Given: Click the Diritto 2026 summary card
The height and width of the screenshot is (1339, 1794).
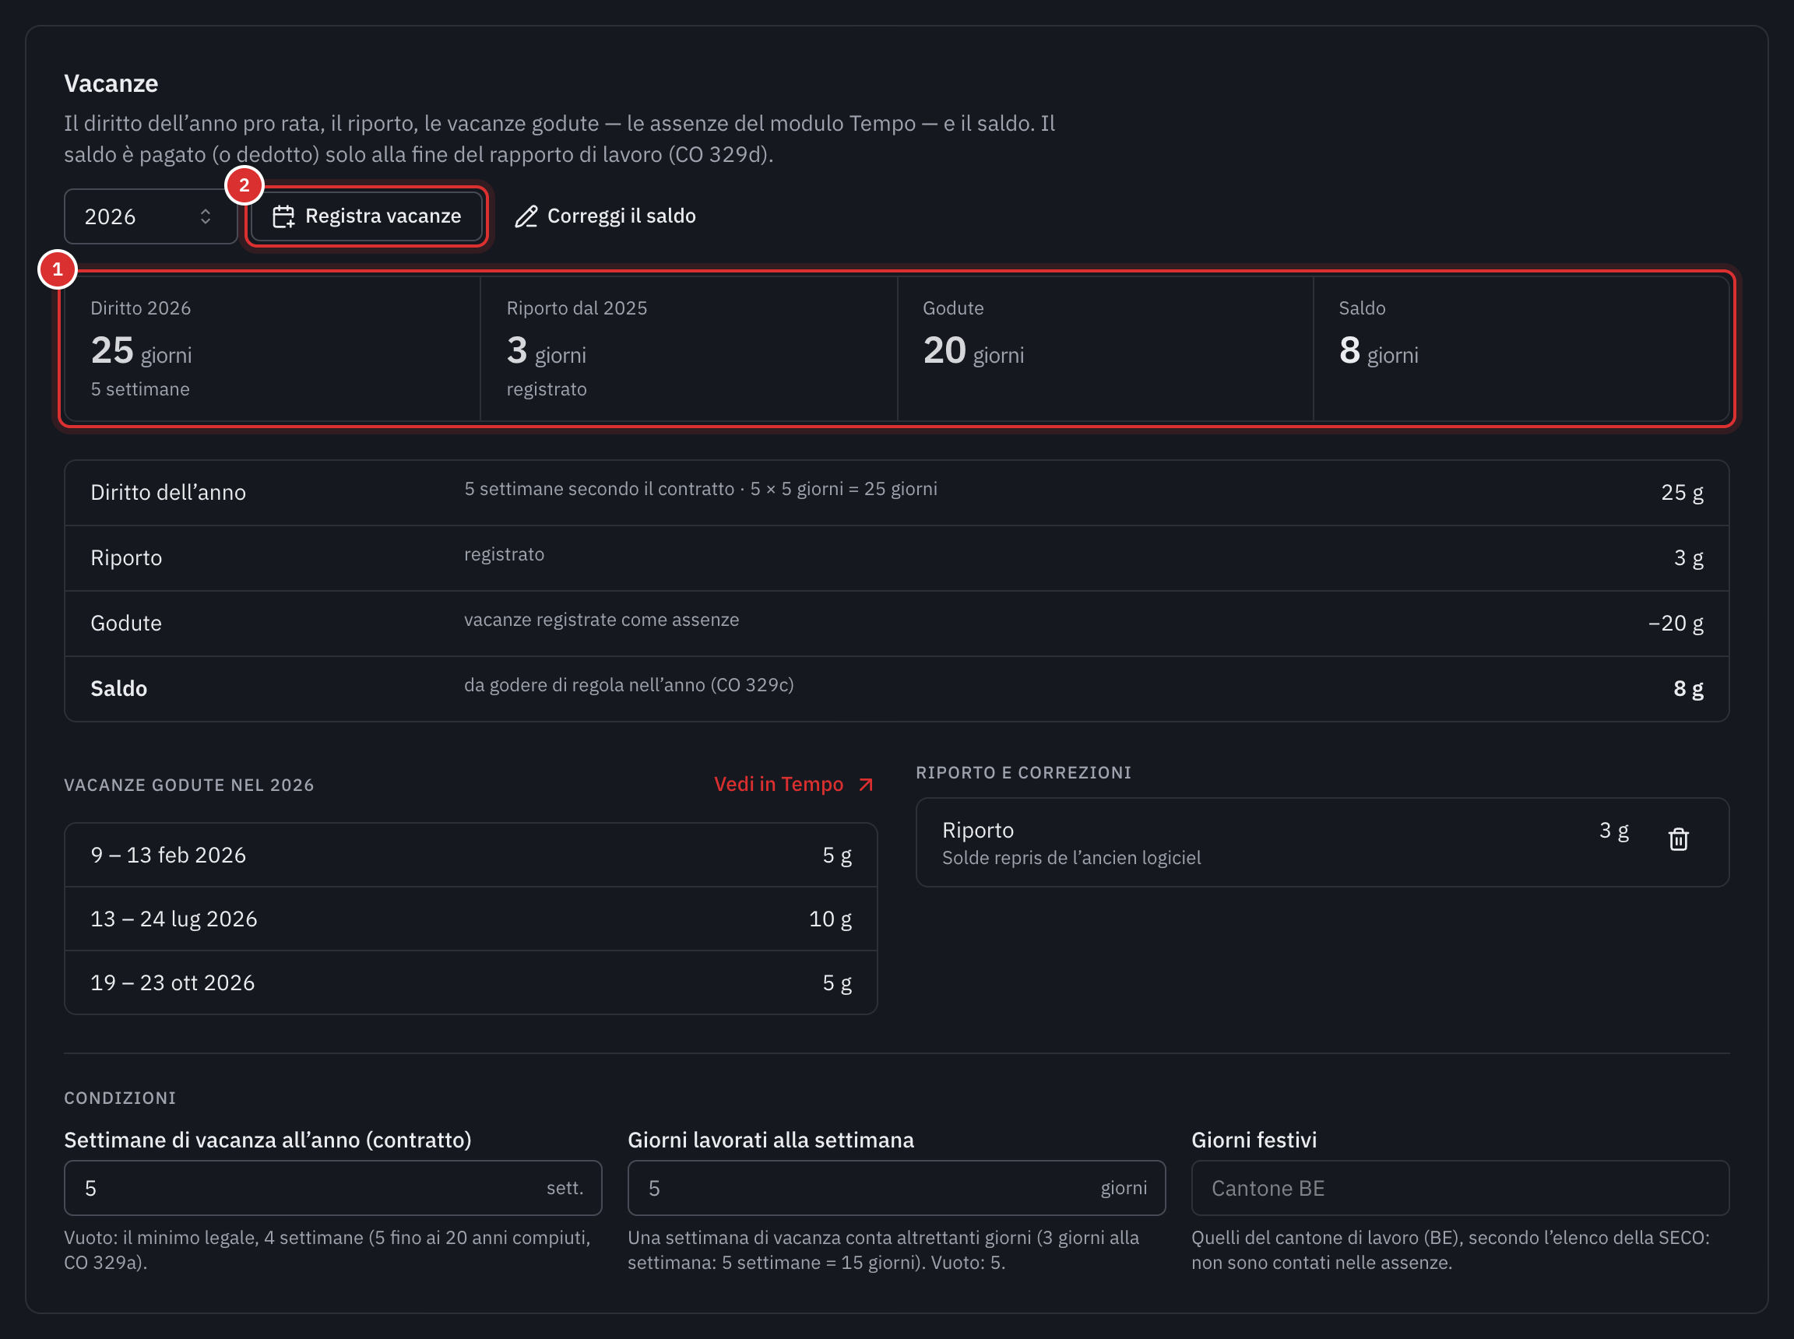Looking at the screenshot, I should coord(273,349).
